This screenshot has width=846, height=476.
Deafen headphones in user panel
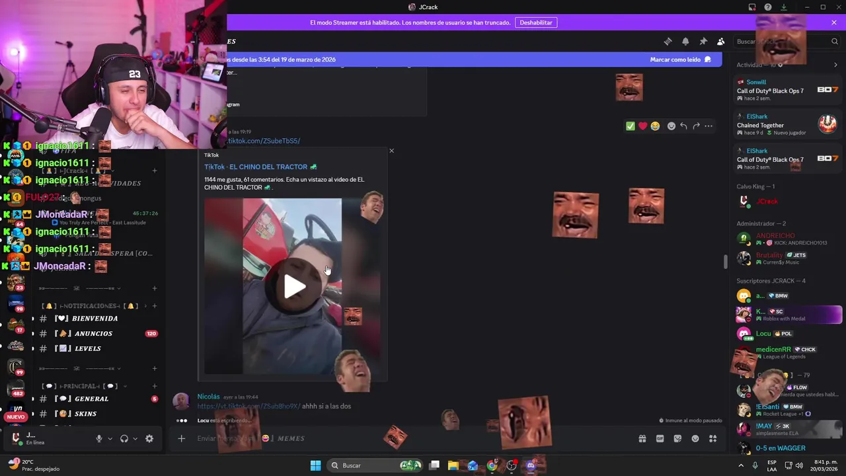pyautogui.click(x=124, y=438)
